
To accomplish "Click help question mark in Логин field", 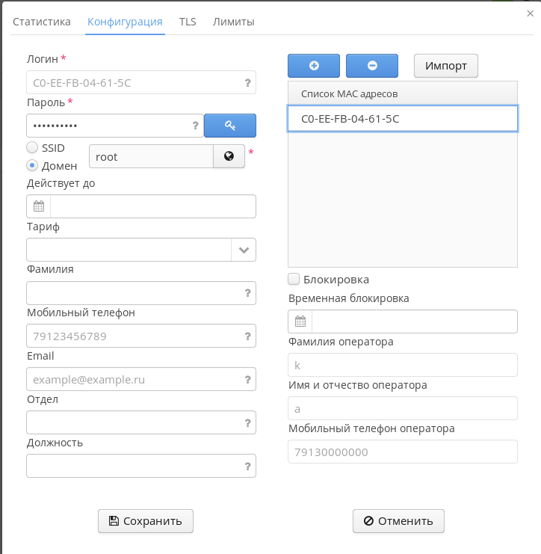I will pos(247,83).
